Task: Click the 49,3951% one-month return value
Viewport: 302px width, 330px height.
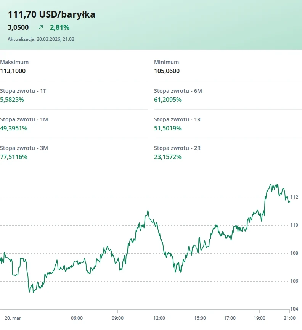Action: tap(14, 128)
